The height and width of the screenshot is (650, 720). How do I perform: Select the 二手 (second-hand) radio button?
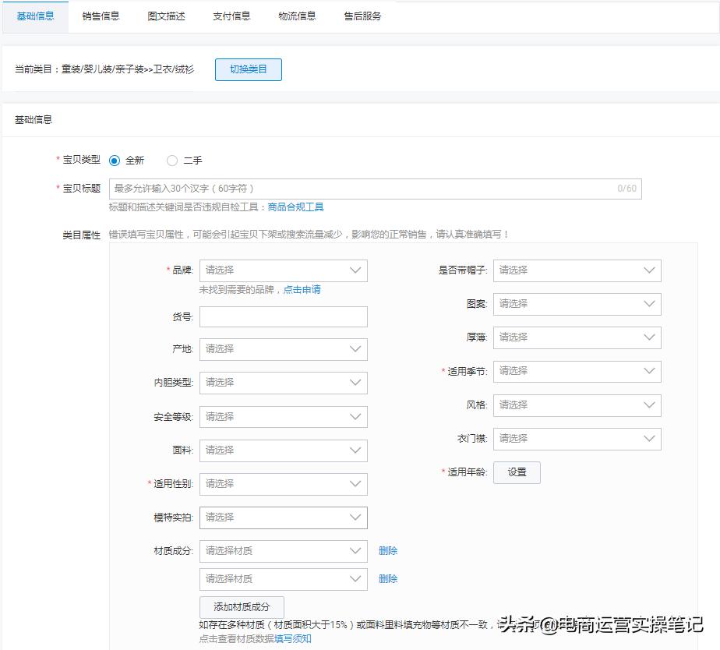(171, 161)
